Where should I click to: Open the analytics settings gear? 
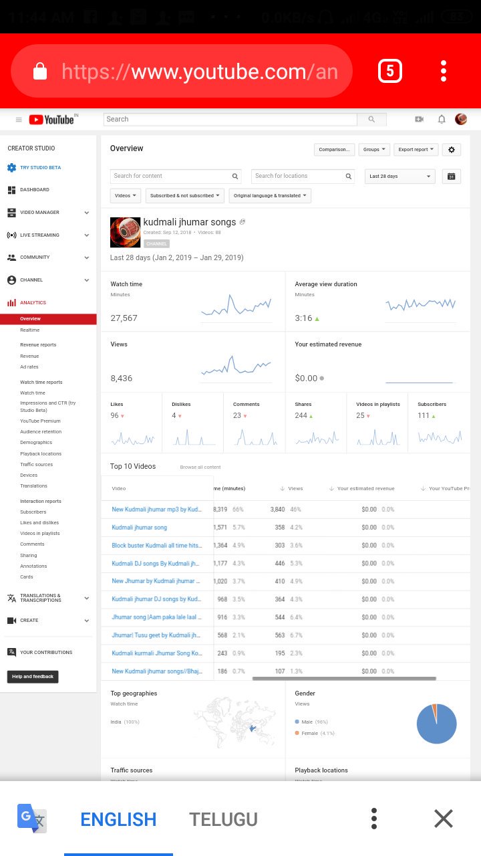pos(452,150)
